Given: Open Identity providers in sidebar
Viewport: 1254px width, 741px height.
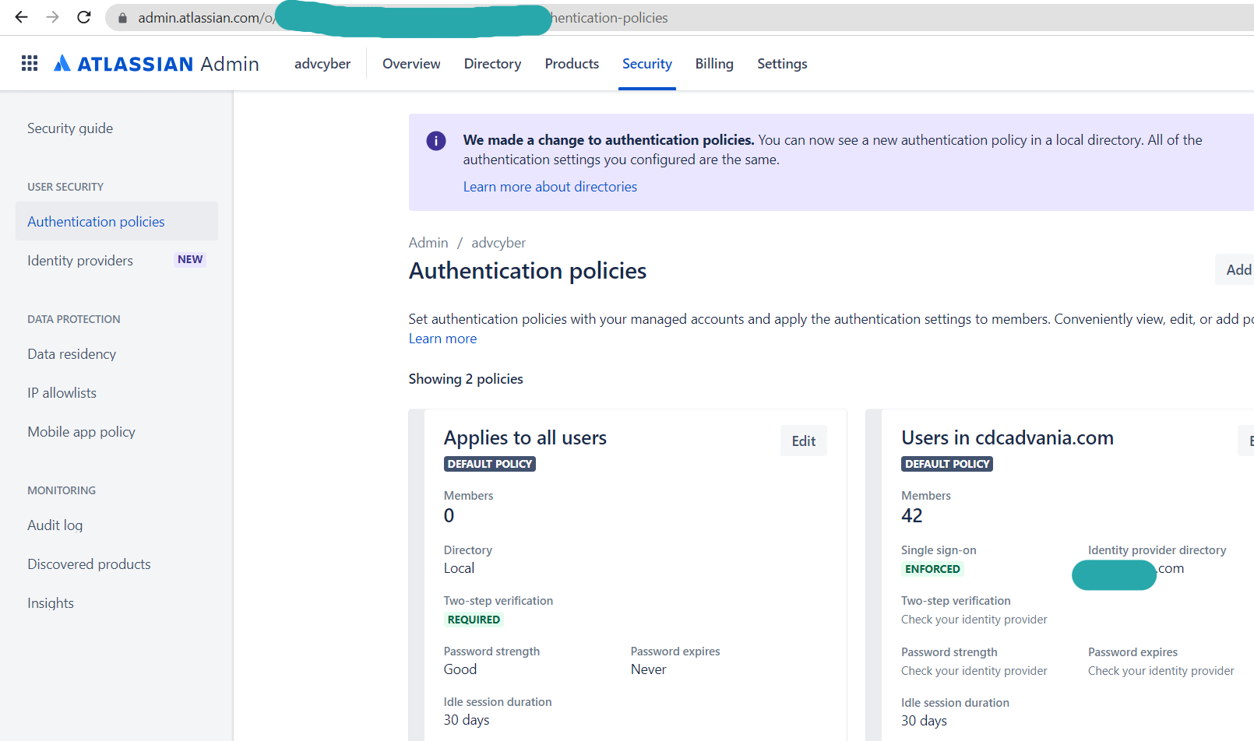Looking at the screenshot, I should click(x=80, y=261).
